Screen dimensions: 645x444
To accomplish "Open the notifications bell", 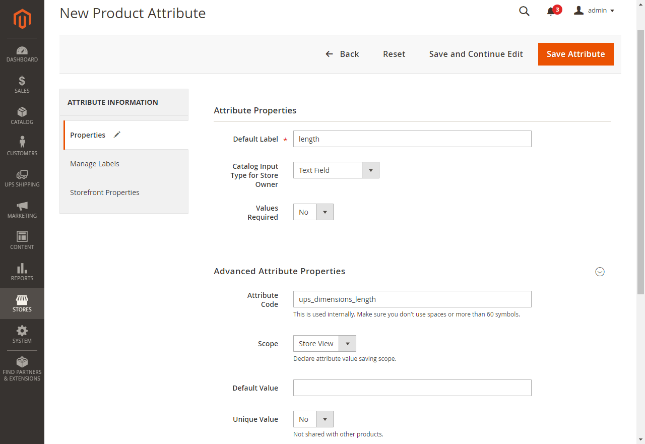I will pos(551,11).
